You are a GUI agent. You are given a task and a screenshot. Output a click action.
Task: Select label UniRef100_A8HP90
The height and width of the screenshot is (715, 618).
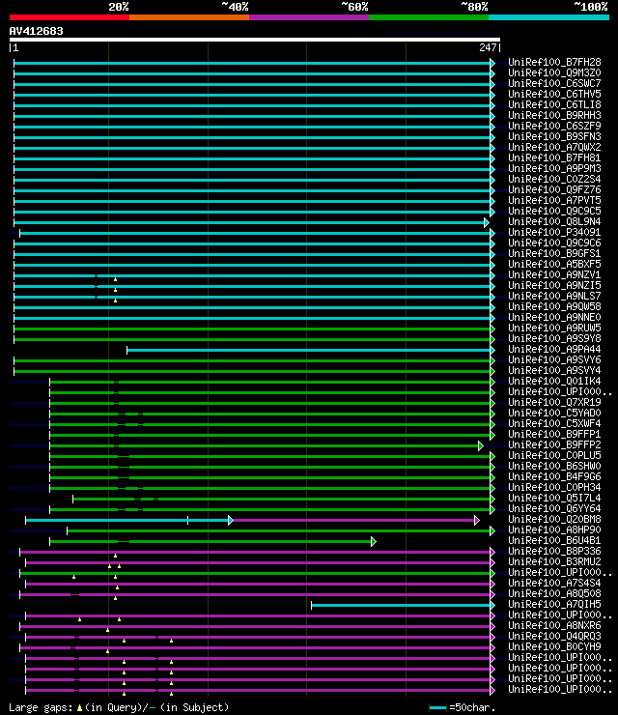554,530
